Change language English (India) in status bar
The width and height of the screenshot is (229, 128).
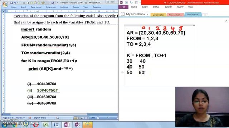[x=40, y=118]
